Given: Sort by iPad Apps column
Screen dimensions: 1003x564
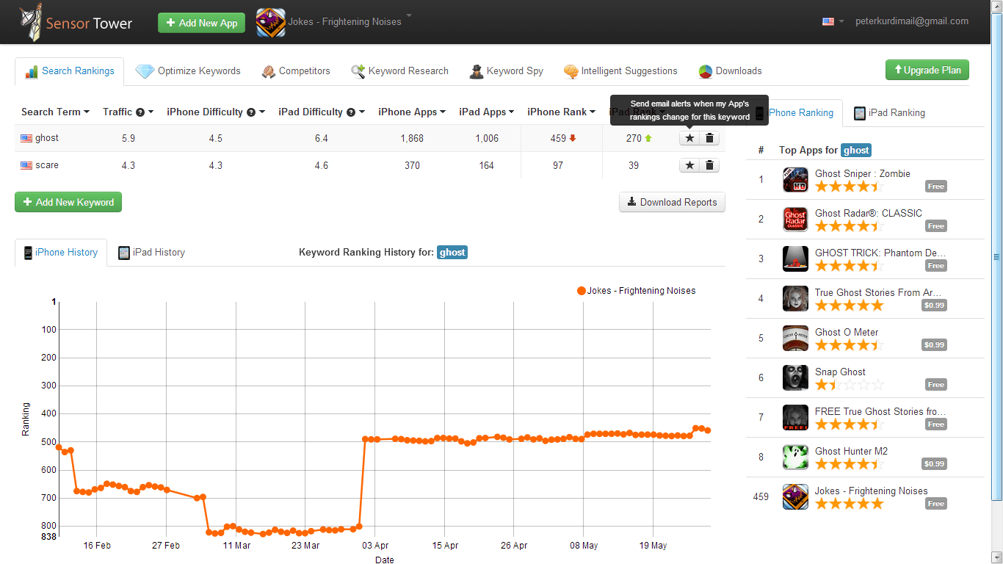Looking at the screenshot, I should click(x=487, y=112).
